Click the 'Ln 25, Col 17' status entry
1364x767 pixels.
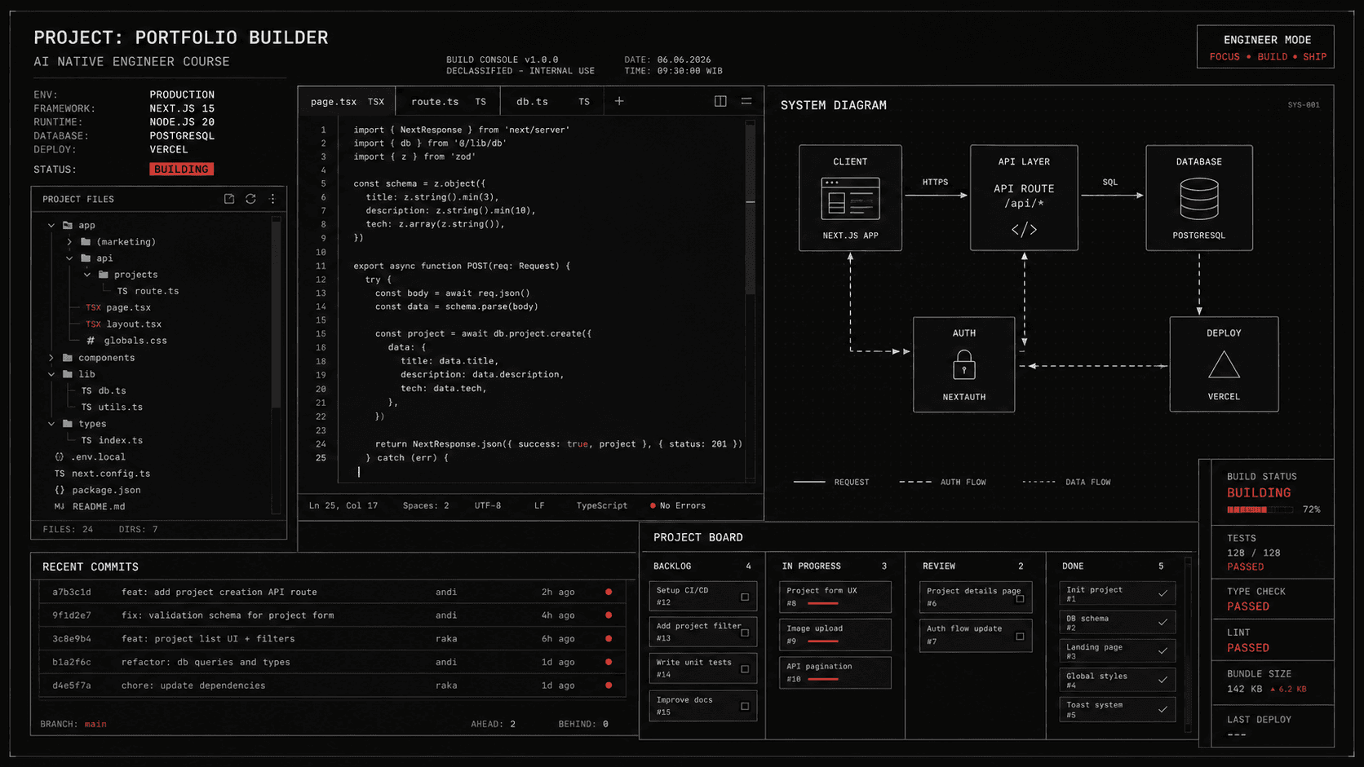[343, 505]
